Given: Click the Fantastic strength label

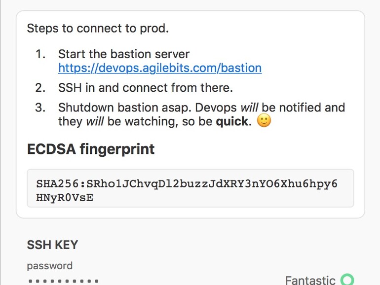Looking at the screenshot, I should pos(310,280).
